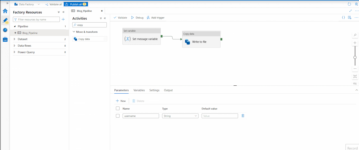Click the Activities search box
Viewport: 359px width, 150px height.
[x=89, y=25]
